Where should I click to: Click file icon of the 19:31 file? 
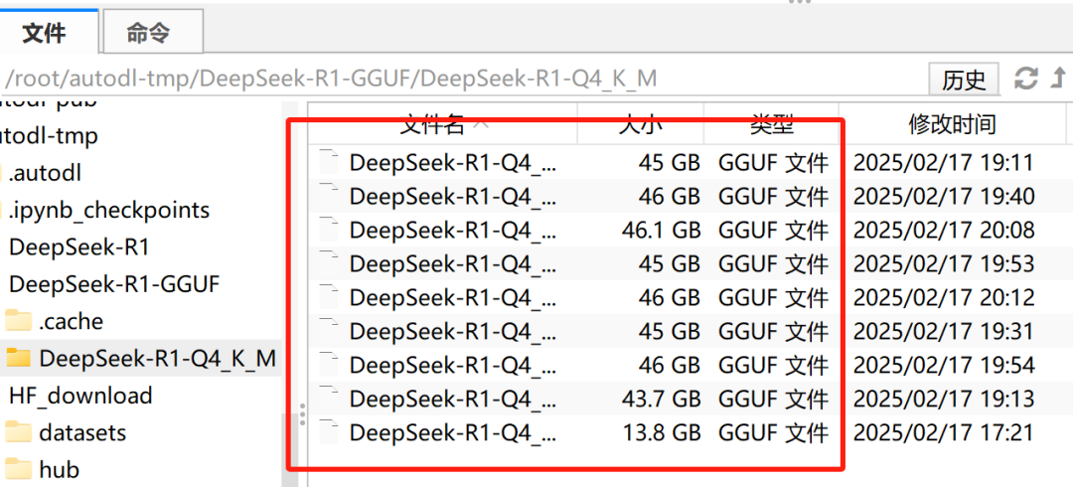(330, 331)
